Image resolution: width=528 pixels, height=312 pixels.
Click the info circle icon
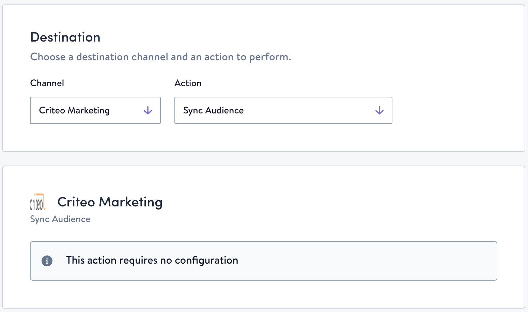click(47, 261)
